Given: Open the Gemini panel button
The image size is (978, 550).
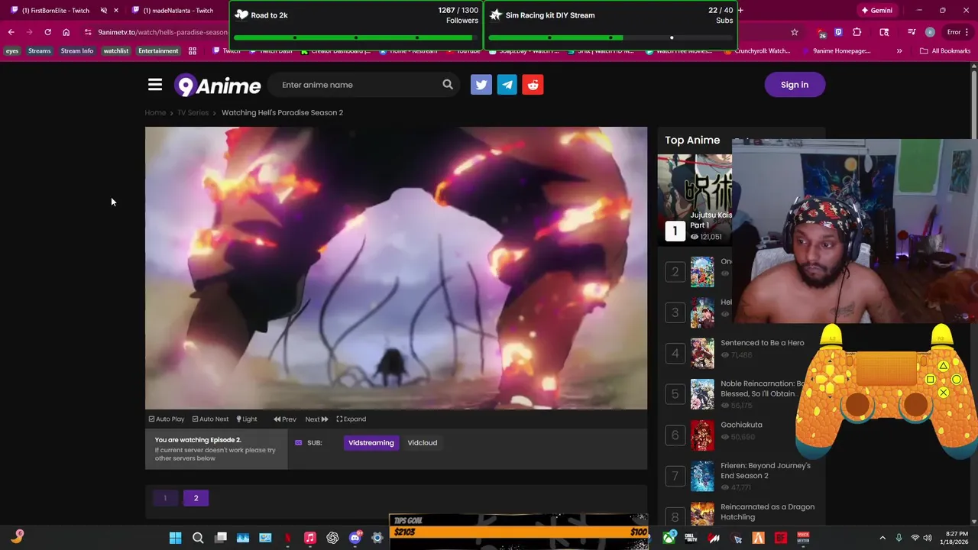Looking at the screenshot, I should pos(876,11).
